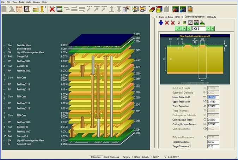Switch to the Stack Up Editor tab
The image size is (238, 160).
[x=166, y=17]
